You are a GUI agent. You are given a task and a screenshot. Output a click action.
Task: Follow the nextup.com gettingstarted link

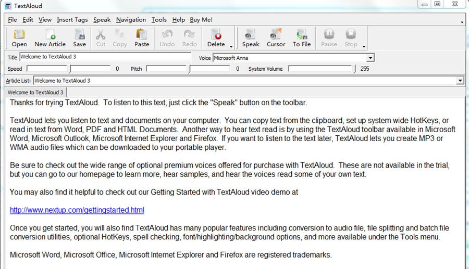77,210
